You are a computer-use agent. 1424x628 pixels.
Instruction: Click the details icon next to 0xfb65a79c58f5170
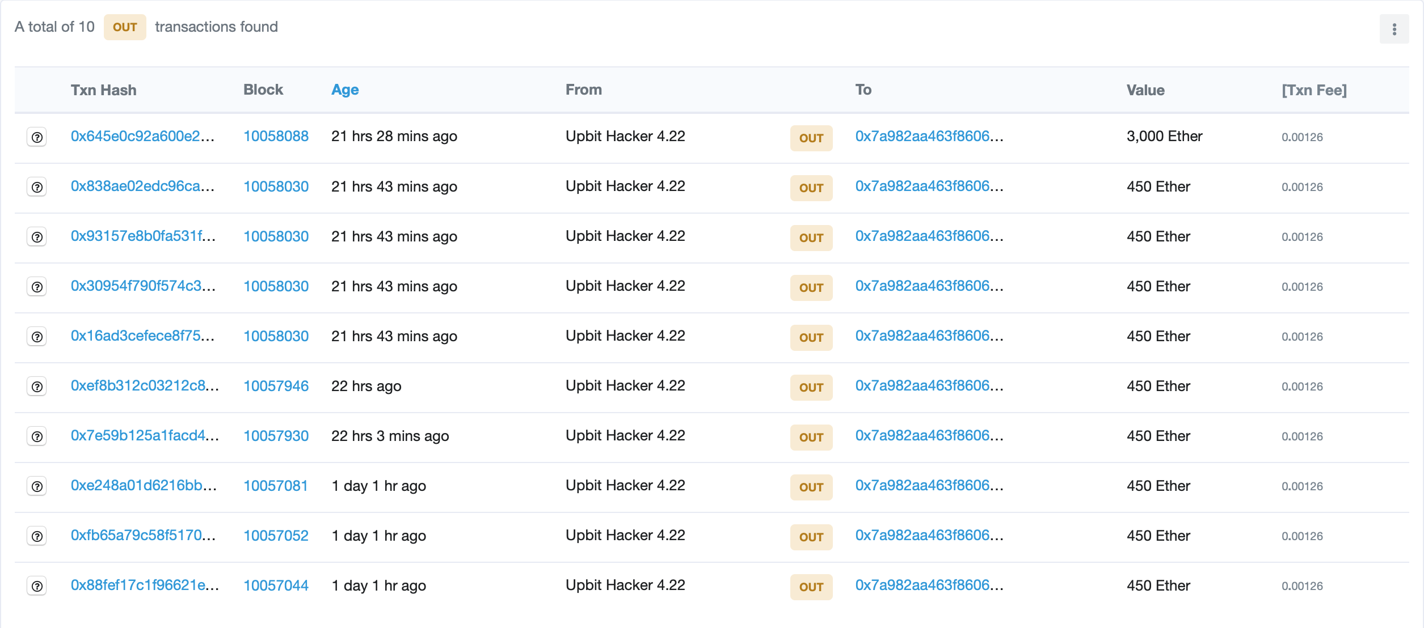point(37,536)
